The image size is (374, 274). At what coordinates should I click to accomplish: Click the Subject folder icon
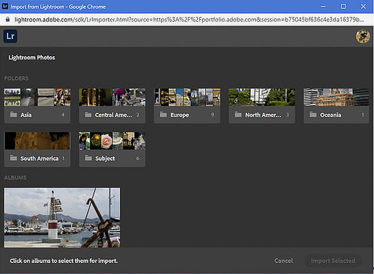pyautogui.click(x=88, y=158)
